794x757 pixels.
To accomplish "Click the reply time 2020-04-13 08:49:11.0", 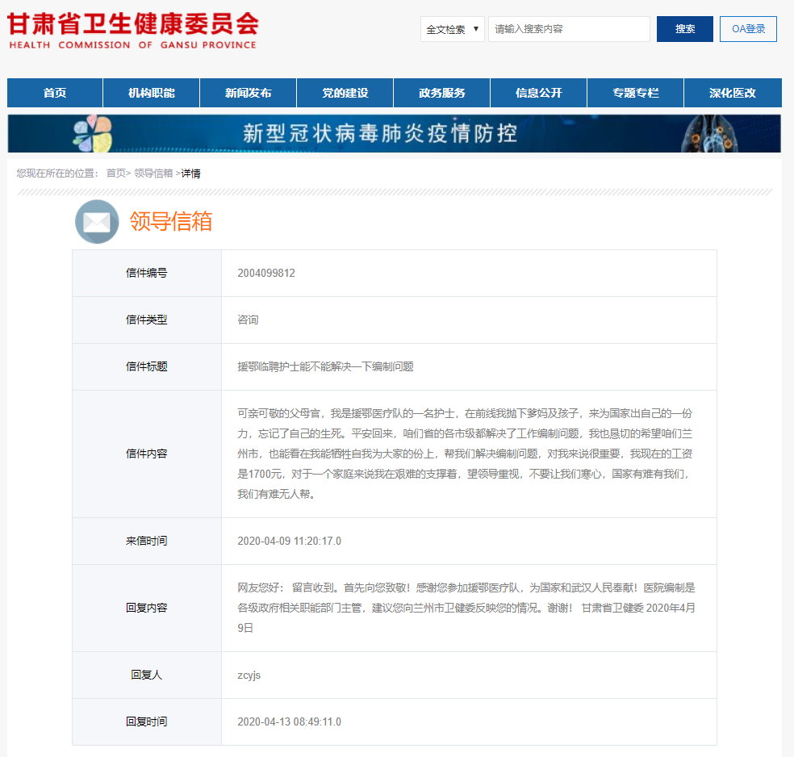I will click(289, 721).
